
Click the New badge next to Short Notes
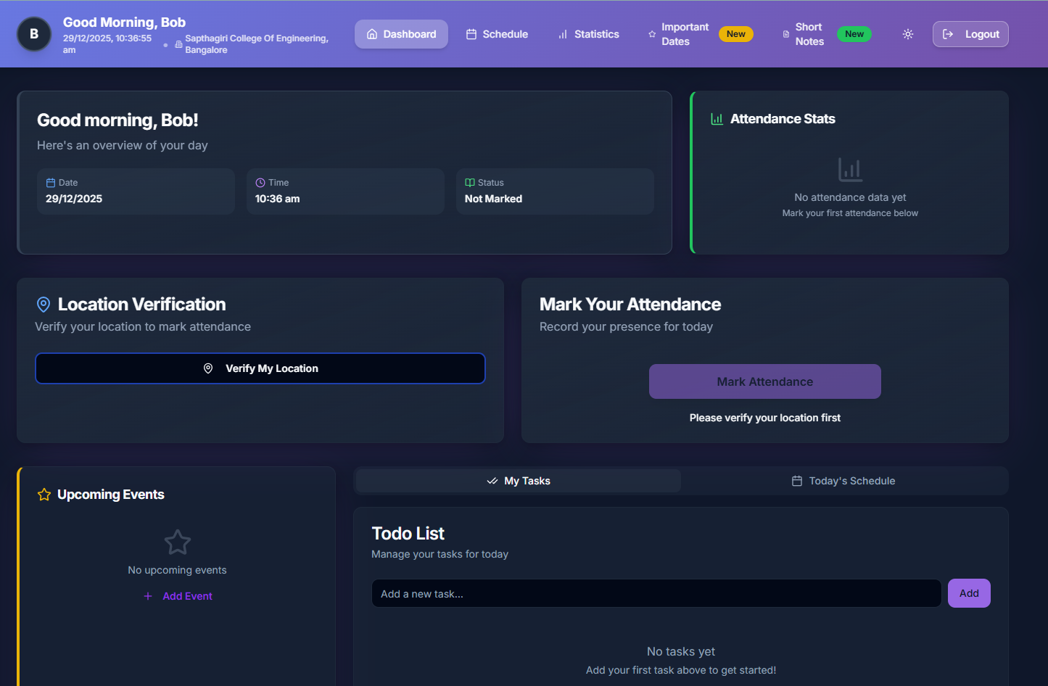click(x=854, y=33)
